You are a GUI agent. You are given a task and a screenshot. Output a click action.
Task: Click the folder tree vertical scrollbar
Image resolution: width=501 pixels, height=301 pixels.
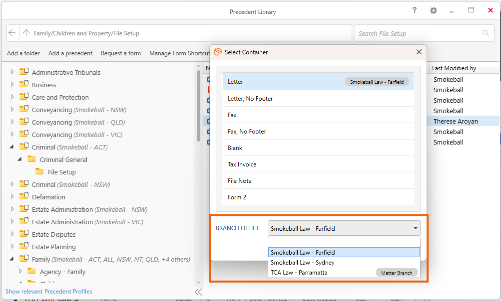point(198,105)
